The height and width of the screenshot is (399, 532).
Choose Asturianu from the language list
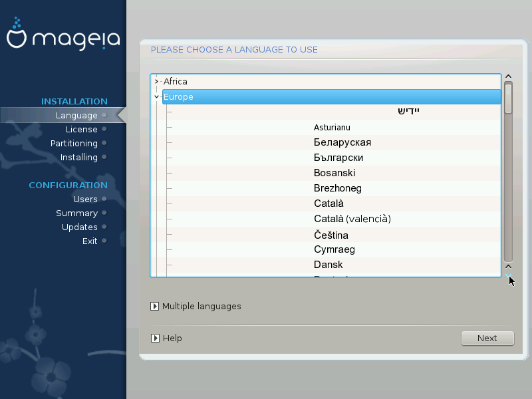(332, 128)
